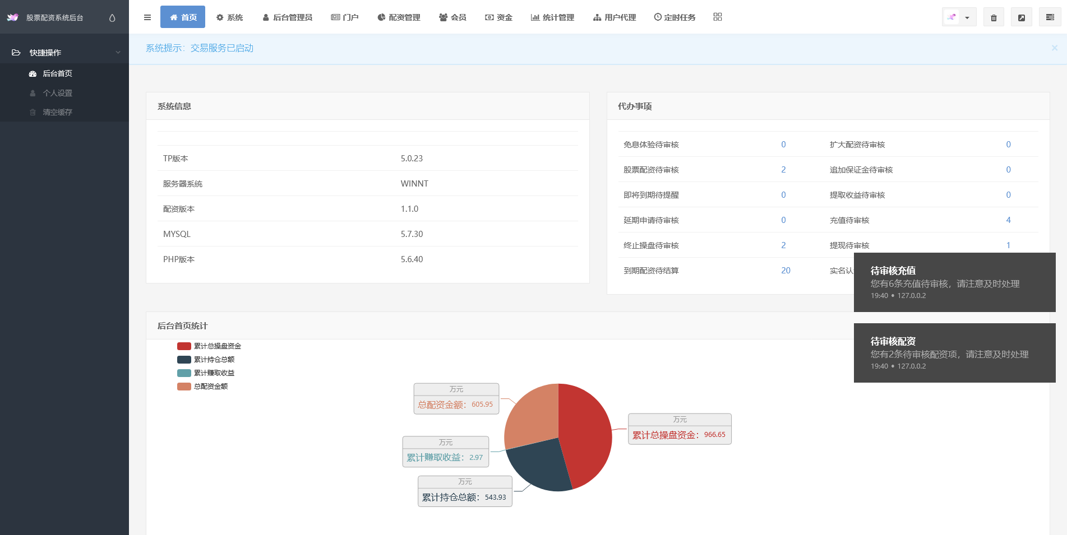The image size is (1067, 535).
Task: Toggle sidebar with hamburger menu icon
Action: [x=147, y=17]
